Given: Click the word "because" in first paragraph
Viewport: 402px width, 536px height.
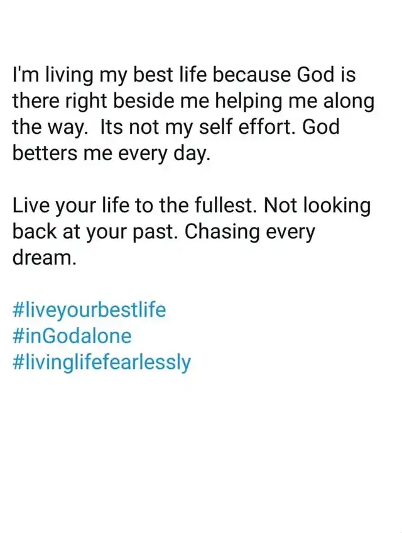Looking at the screenshot, I should [252, 74].
